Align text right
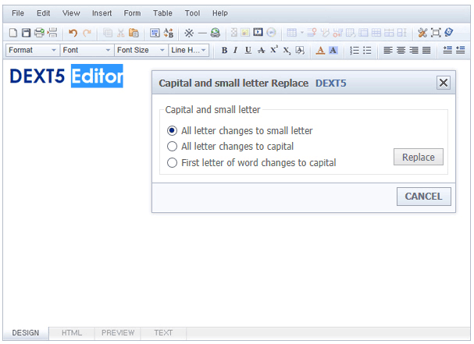Image resolution: width=474 pixels, height=344 pixels. point(414,50)
